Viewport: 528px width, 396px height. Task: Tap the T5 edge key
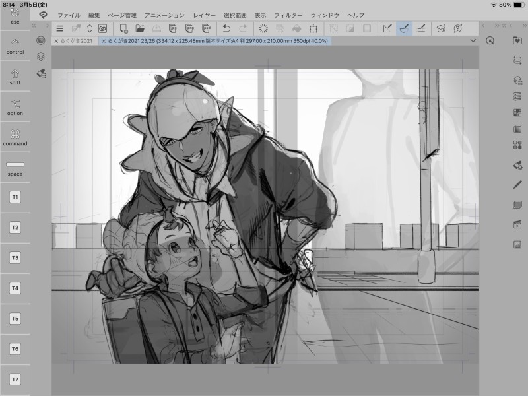15,319
